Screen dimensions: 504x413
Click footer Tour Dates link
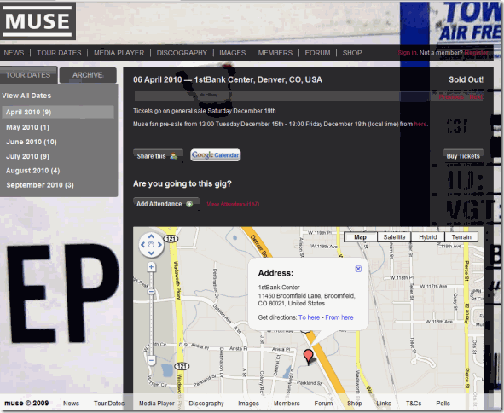(109, 404)
